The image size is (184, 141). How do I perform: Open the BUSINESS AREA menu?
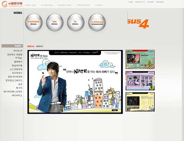click(x=64, y=5)
